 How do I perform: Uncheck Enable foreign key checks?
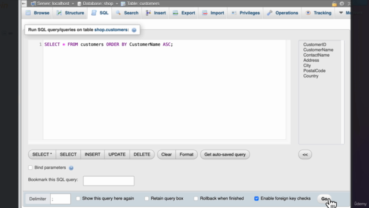click(x=257, y=199)
